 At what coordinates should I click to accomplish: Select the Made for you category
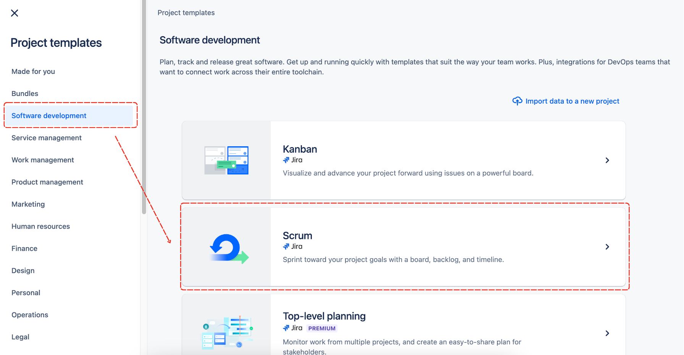point(33,71)
